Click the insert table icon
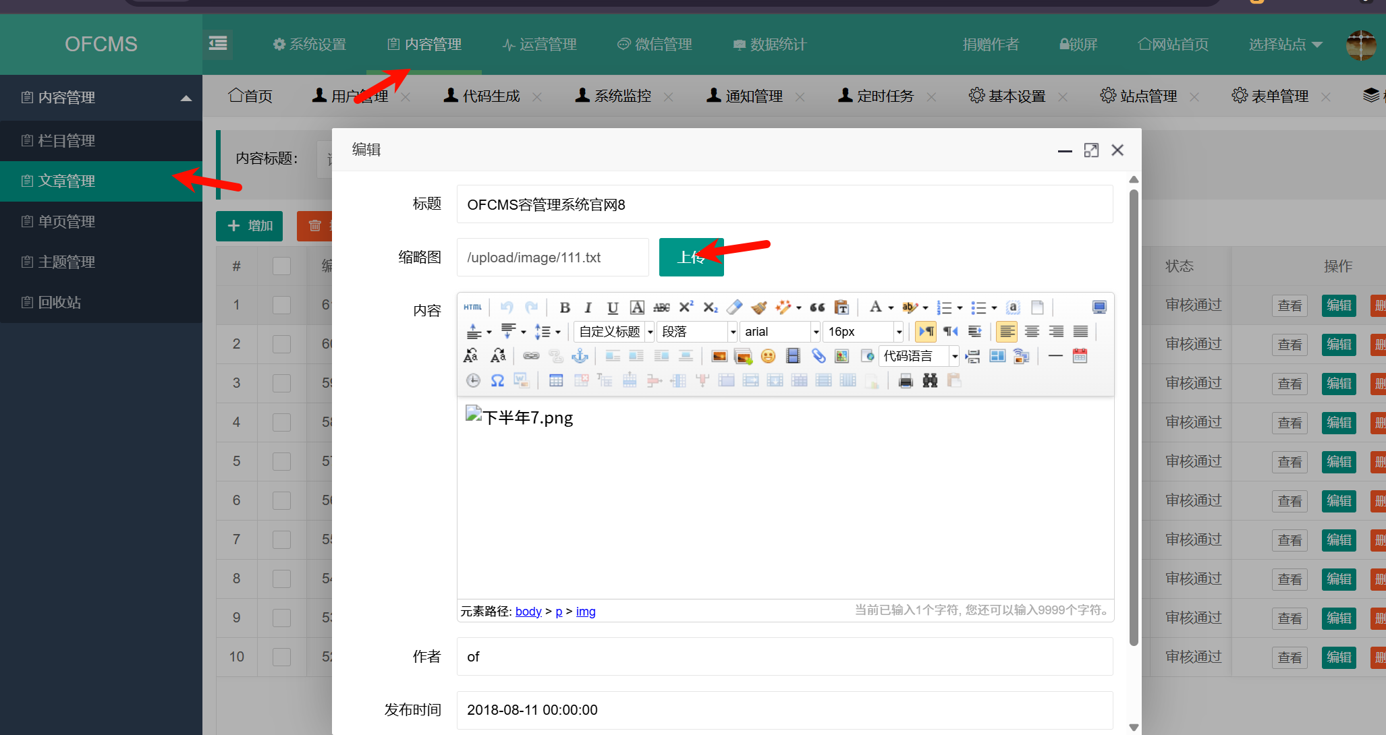 point(556,380)
